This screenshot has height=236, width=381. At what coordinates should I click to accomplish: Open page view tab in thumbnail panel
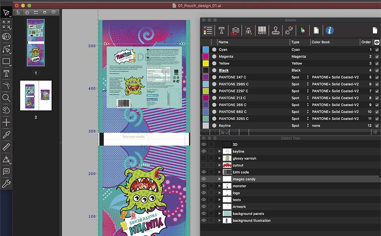pyautogui.click(x=18, y=12)
